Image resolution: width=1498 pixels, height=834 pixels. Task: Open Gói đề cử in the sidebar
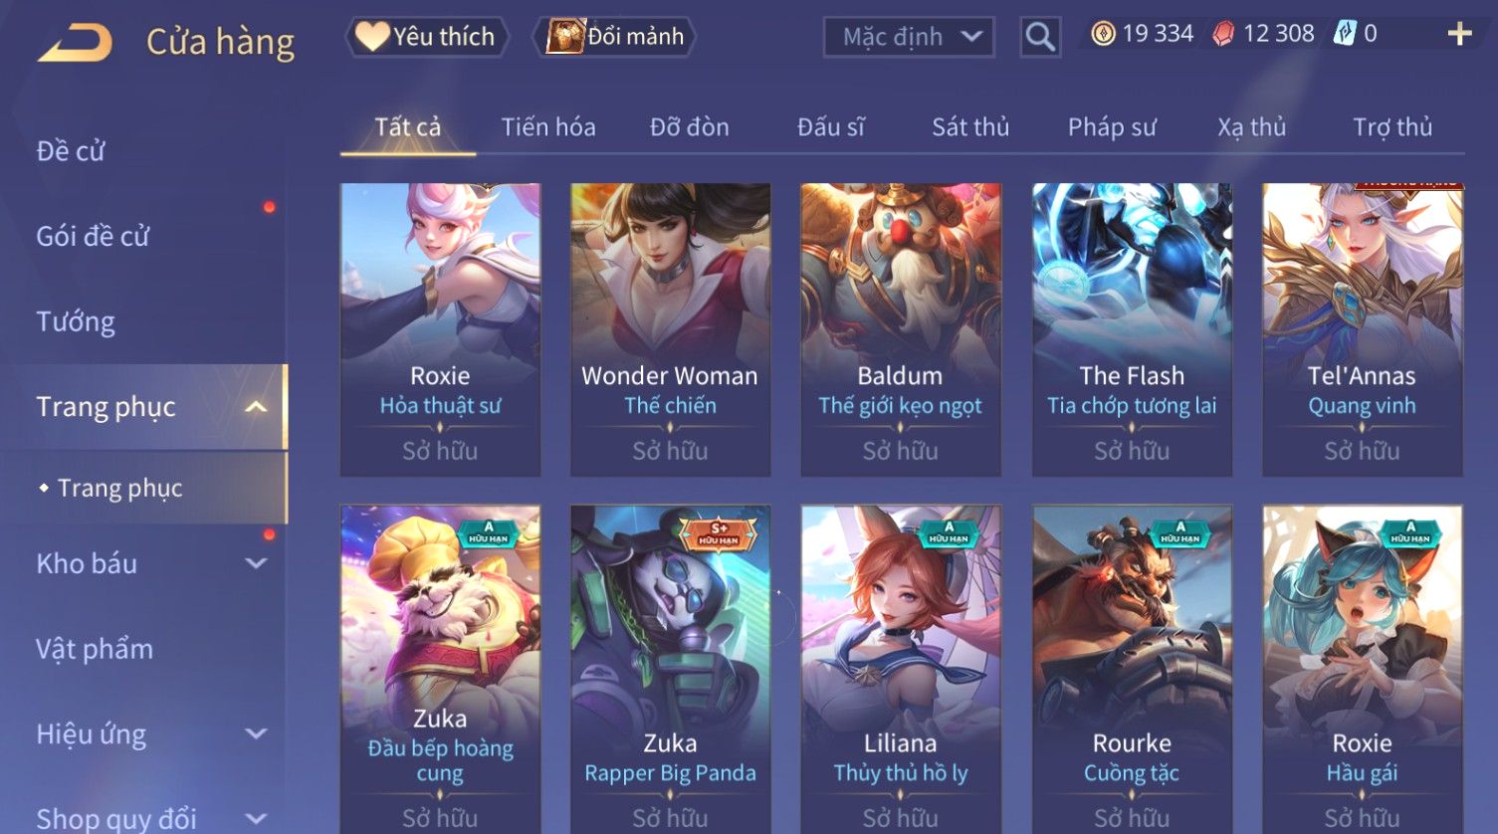pyautogui.click(x=93, y=237)
